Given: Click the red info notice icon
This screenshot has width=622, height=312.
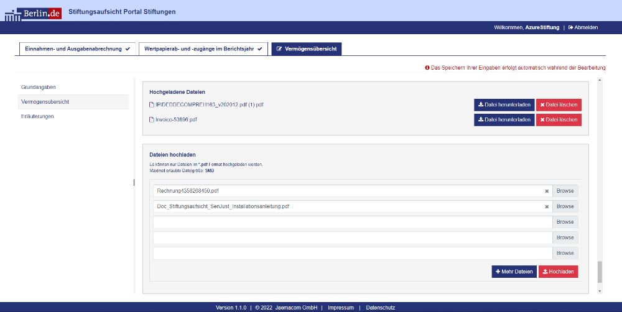Looking at the screenshot, I should 427,67.
